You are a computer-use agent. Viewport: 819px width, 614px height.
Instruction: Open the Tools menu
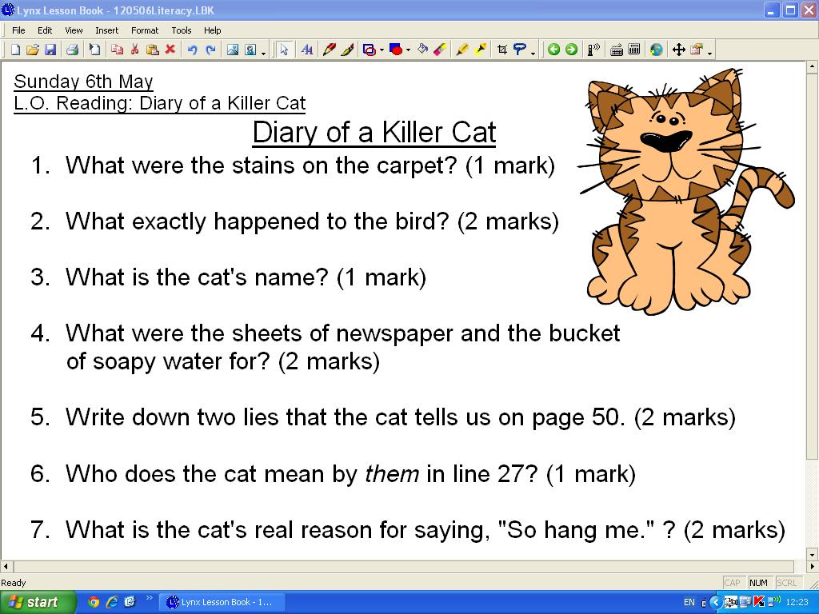pos(182,30)
